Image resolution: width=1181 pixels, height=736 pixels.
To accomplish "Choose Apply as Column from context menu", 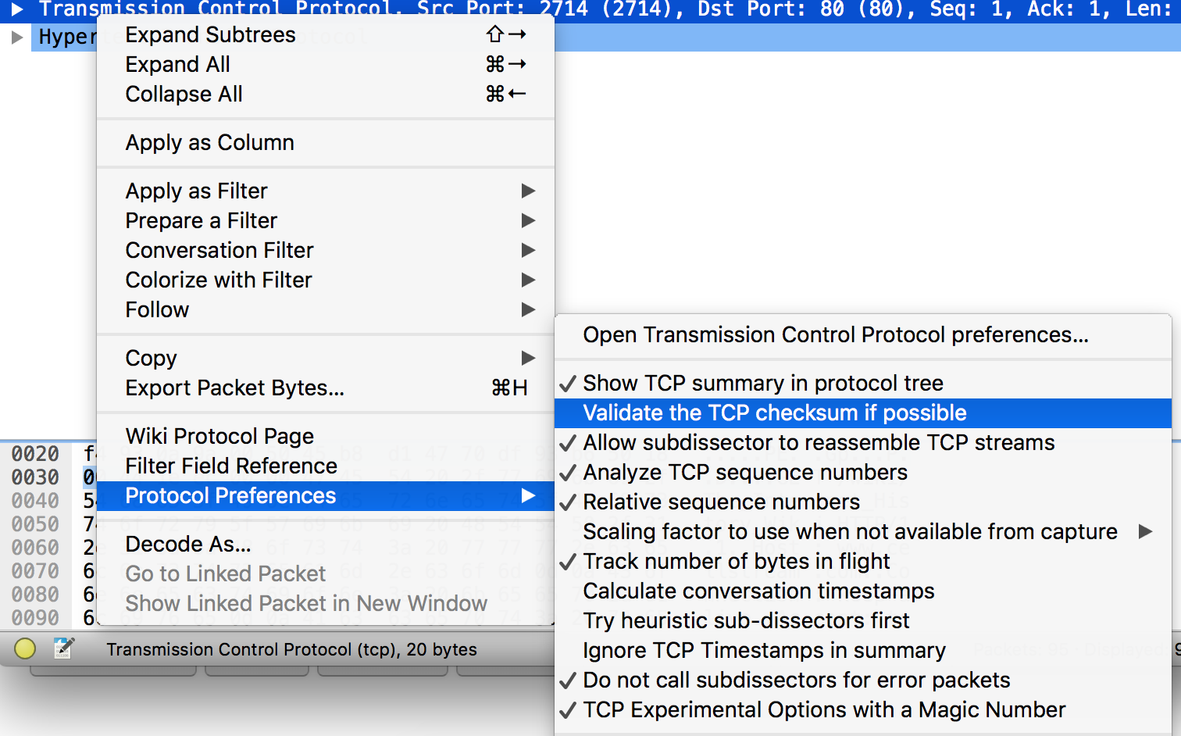I will (x=209, y=143).
